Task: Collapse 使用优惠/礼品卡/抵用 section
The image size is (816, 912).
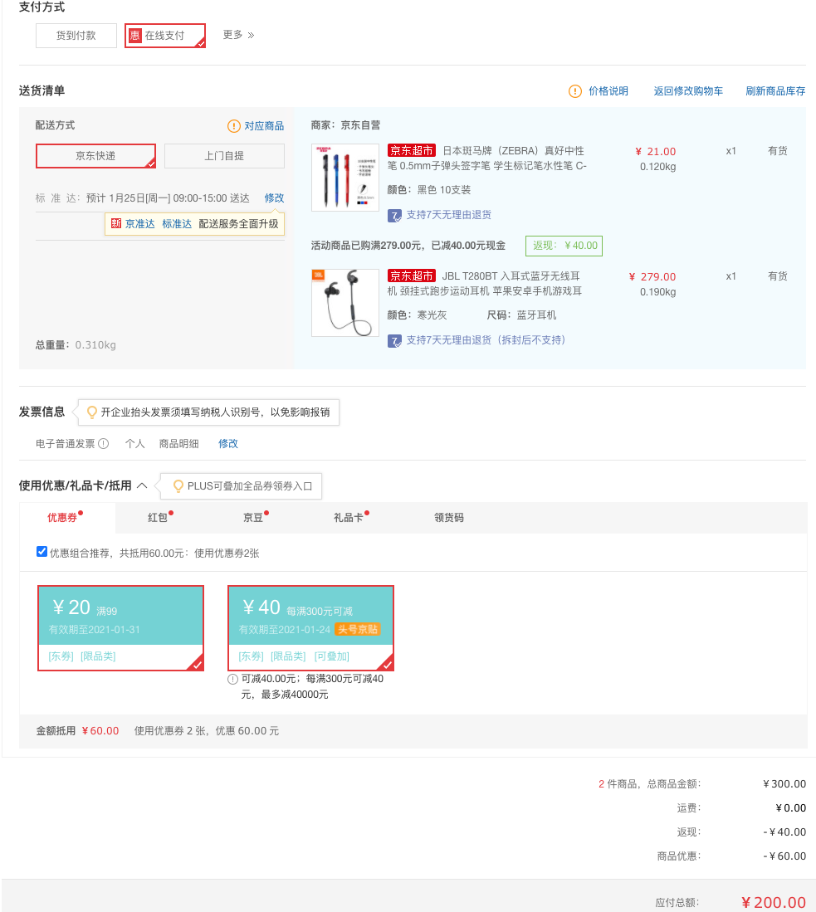Action: 141,485
